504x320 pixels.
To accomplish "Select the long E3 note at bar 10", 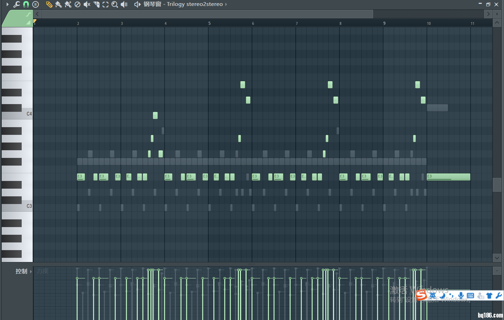I will point(448,177).
